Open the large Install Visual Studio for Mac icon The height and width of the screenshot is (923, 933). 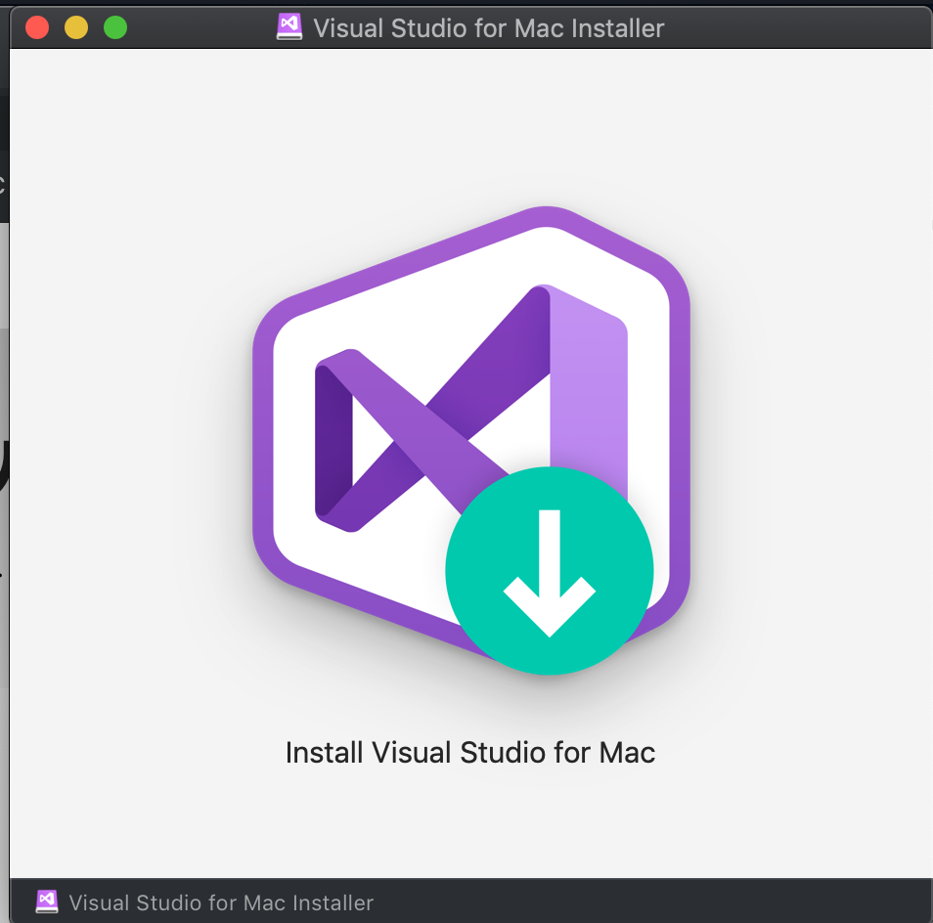pos(471,440)
